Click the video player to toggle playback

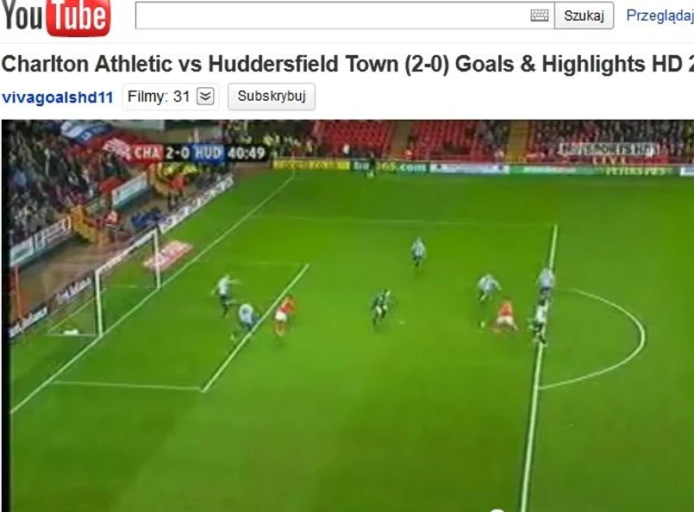pyautogui.click(x=348, y=316)
